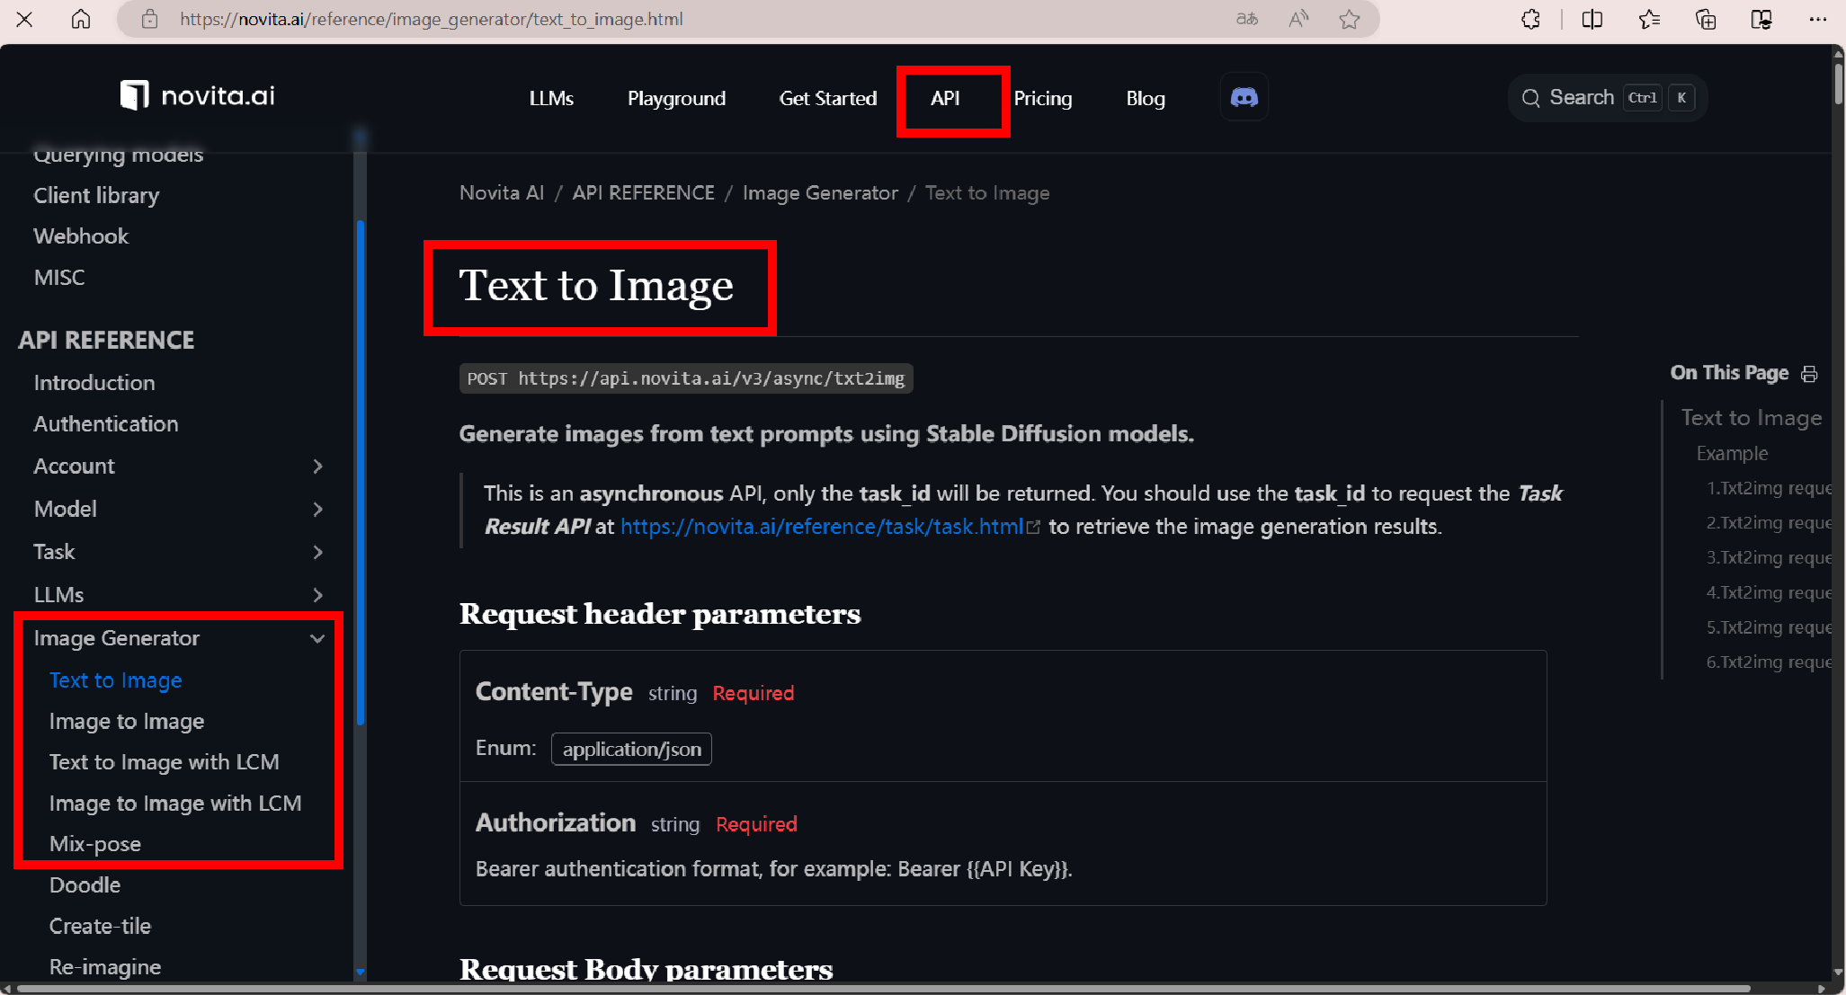1846x995 pixels.
Task: Click the Discord icon in the navbar
Action: (x=1244, y=97)
